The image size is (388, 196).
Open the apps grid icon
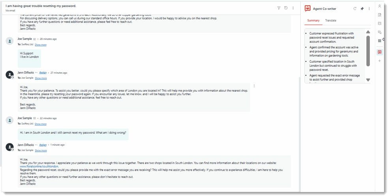(380, 41)
